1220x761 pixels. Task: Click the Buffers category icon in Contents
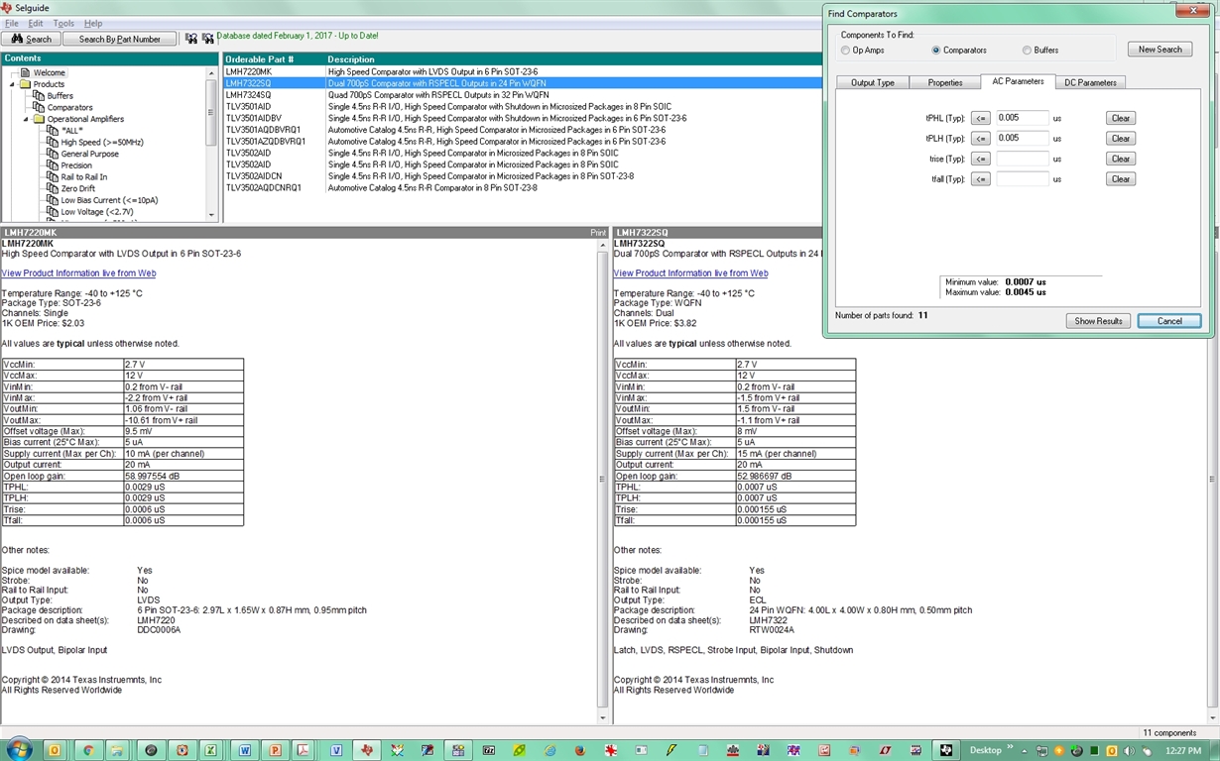click(40, 96)
